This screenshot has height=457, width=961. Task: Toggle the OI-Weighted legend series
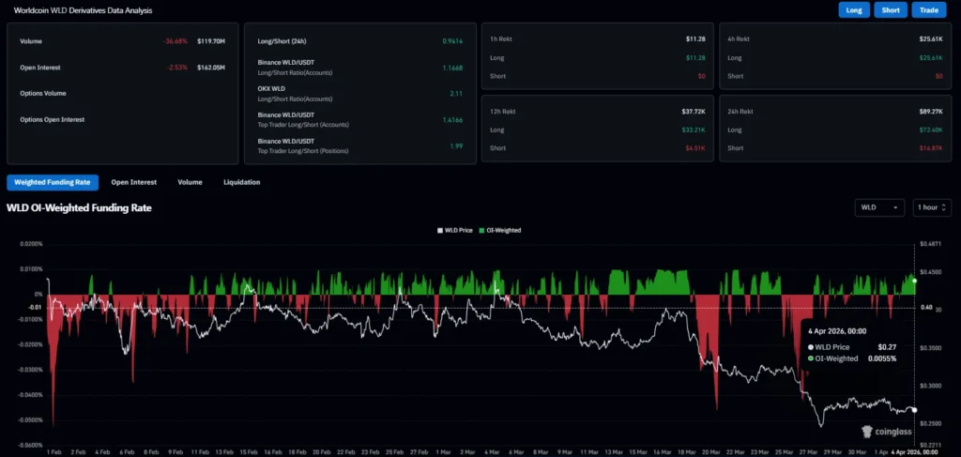coord(503,230)
